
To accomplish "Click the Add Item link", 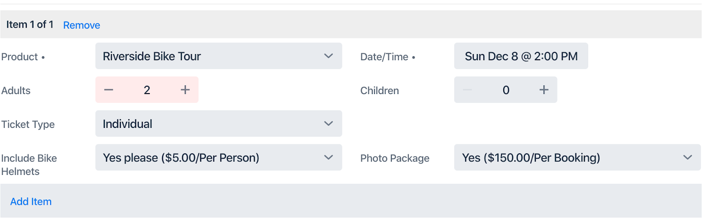I will pyautogui.click(x=31, y=202).
